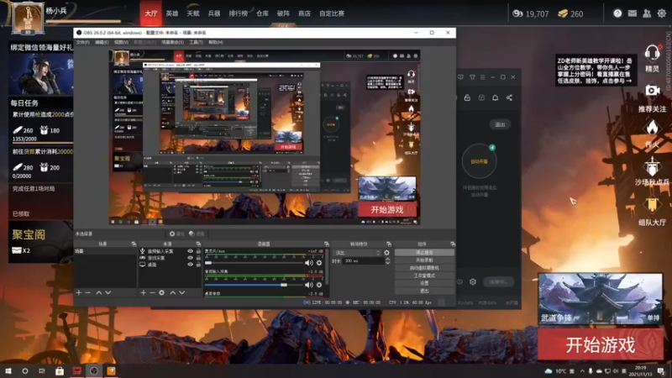
Task: Adjust the second mixer channel's blue volume slider
Action: click(x=284, y=285)
